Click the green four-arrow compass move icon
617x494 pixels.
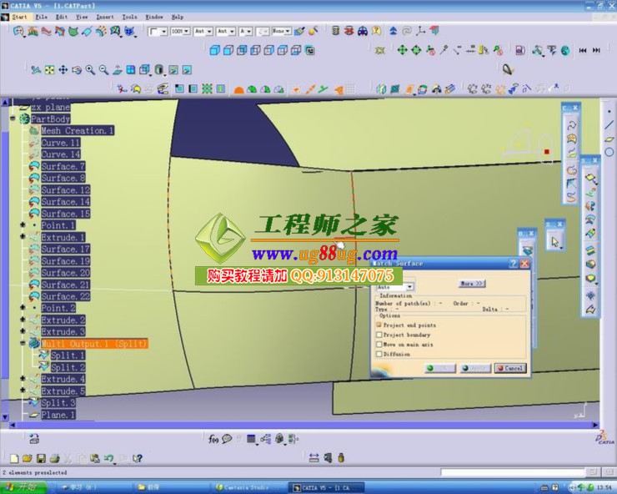(x=402, y=50)
